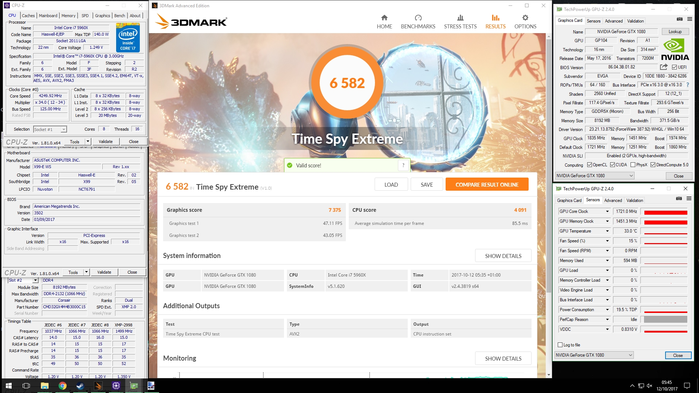Open the HOME section in 3DMark
Screen dimensions: 699x393
tap(384, 22)
